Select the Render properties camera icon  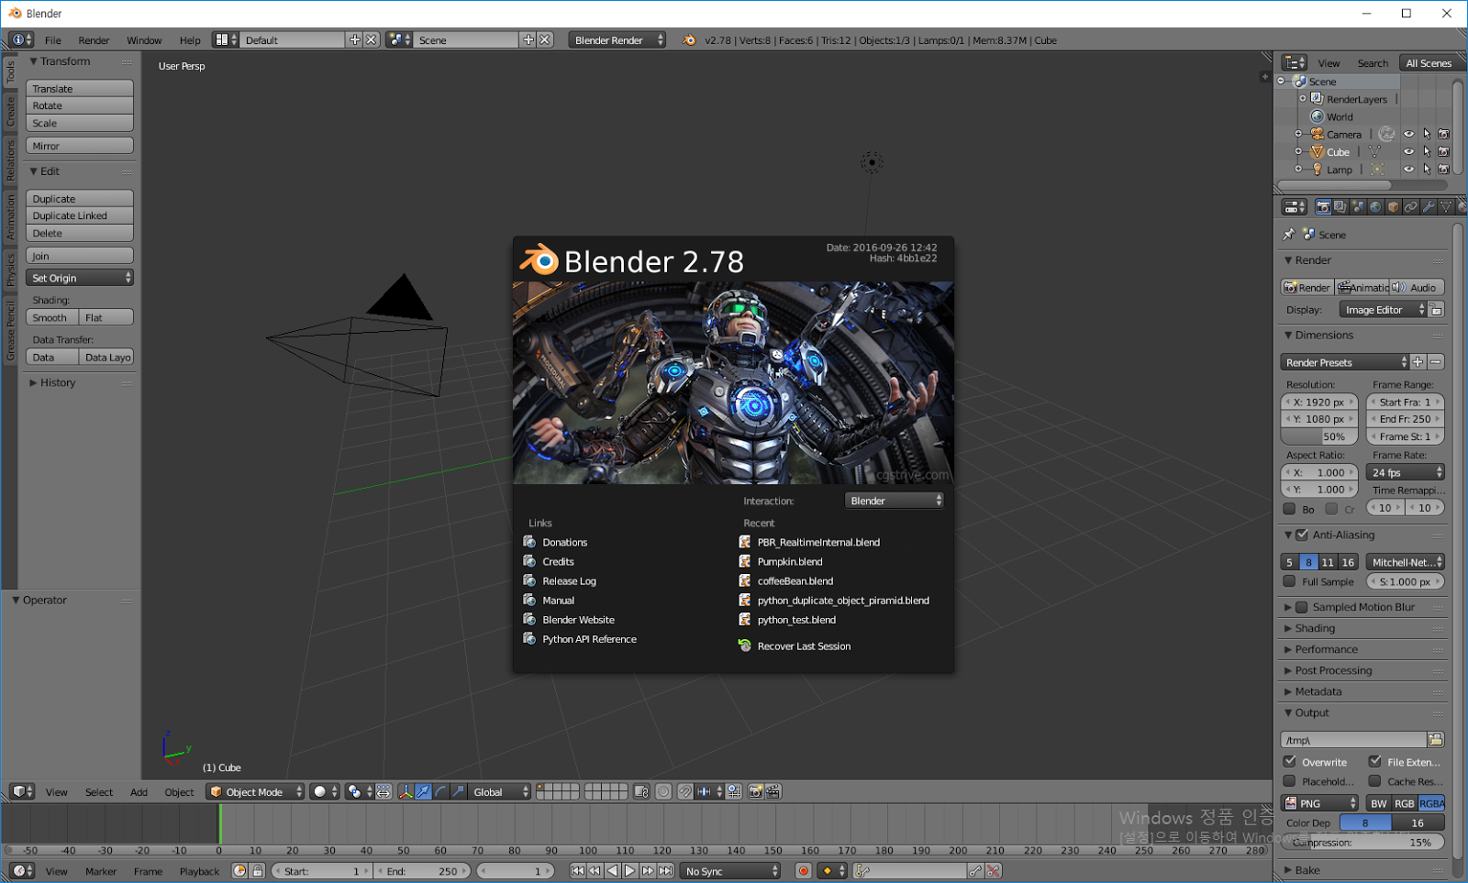point(1323,208)
